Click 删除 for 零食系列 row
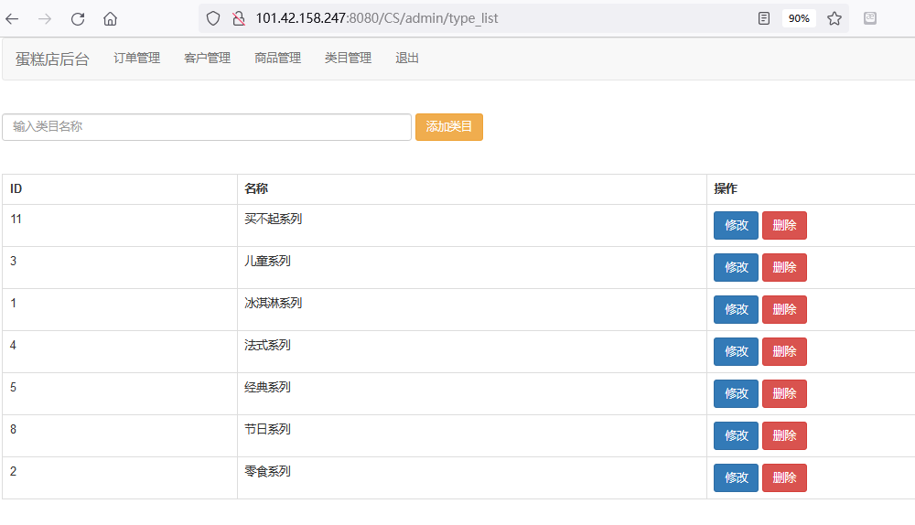Screen dimensions: 915x525 [784, 478]
